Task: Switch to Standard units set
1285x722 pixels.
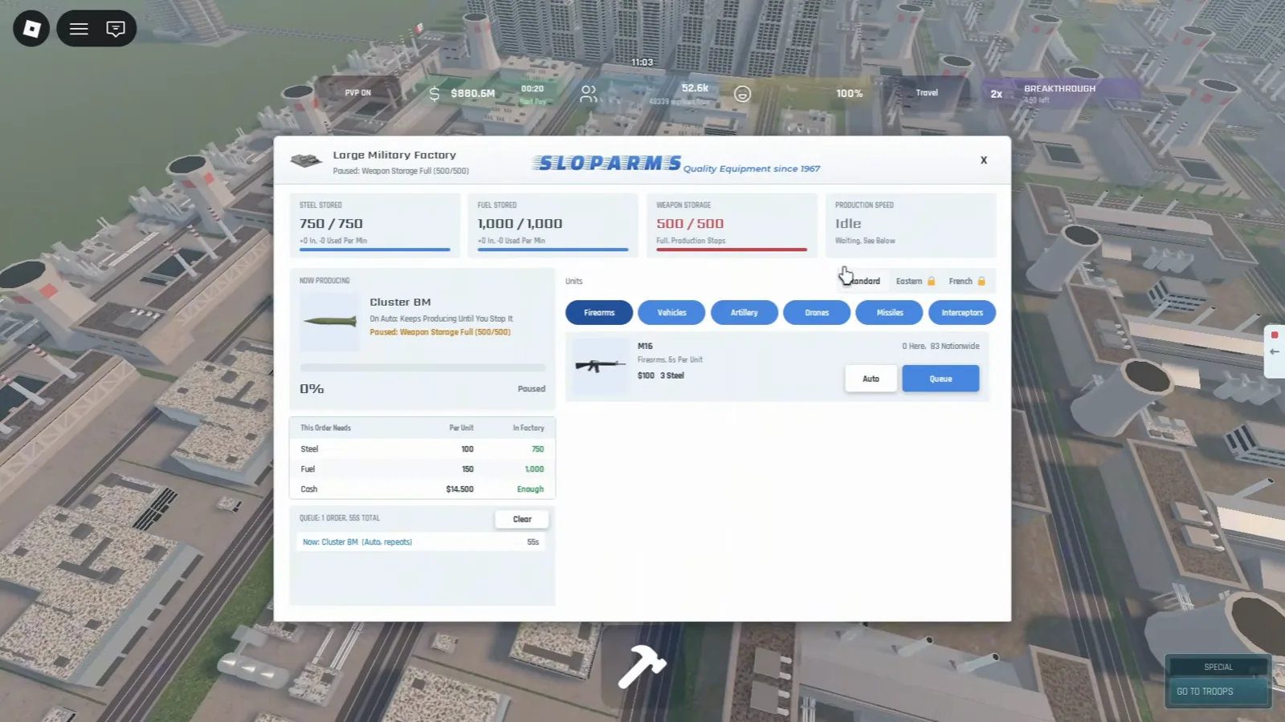Action: (x=862, y=282)
